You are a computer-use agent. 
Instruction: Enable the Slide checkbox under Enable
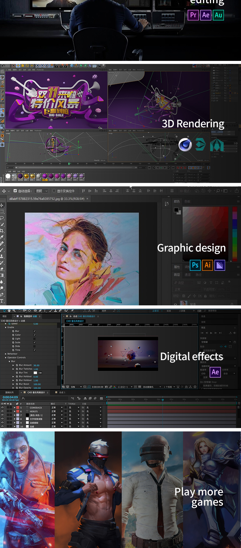click(x=34, y=346)
